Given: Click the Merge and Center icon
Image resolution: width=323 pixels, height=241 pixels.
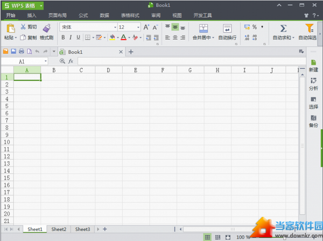Looking at the screenshot, I should [203, 29].
